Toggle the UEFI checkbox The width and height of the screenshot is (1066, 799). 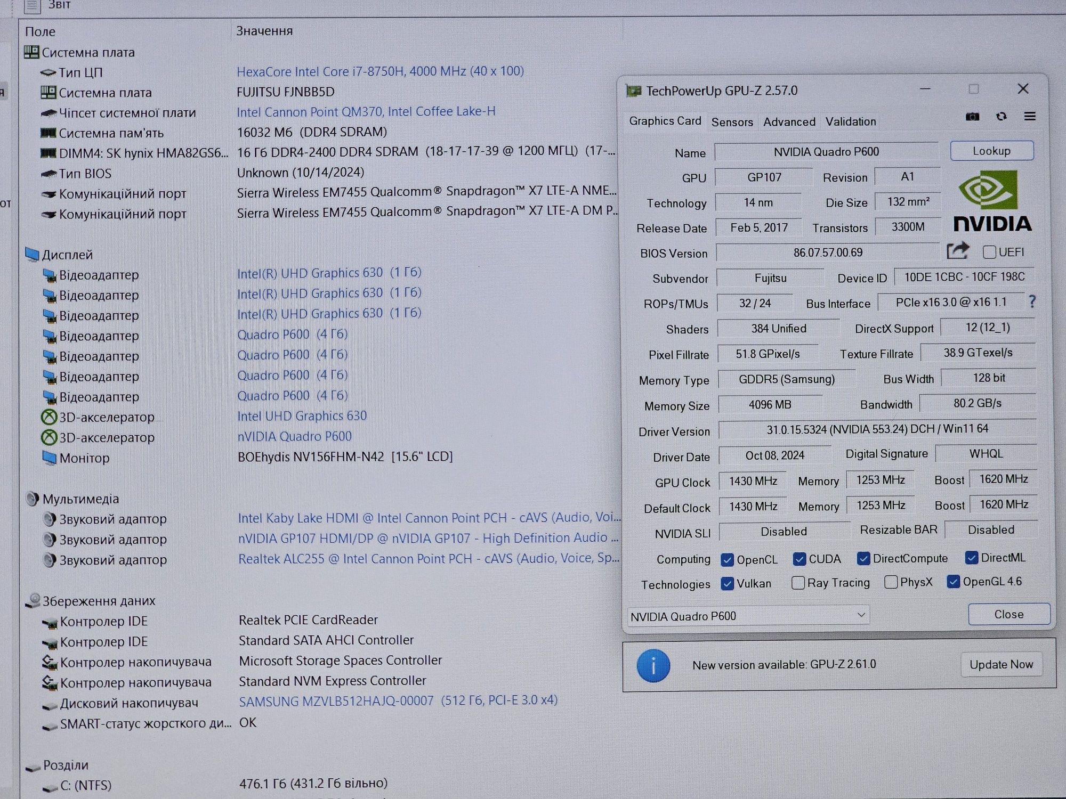coord(989,252)
